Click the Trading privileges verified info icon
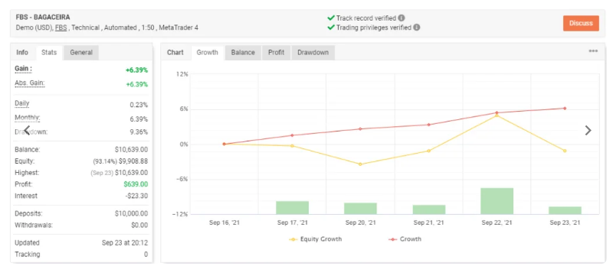The image size is (613, 276). pyautogui.click(x=417, y=28)
